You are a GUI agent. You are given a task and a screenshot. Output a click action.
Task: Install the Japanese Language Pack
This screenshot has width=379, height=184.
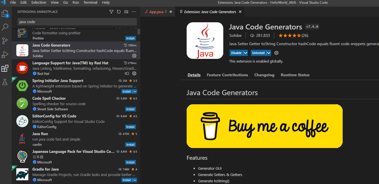[131, 162]
